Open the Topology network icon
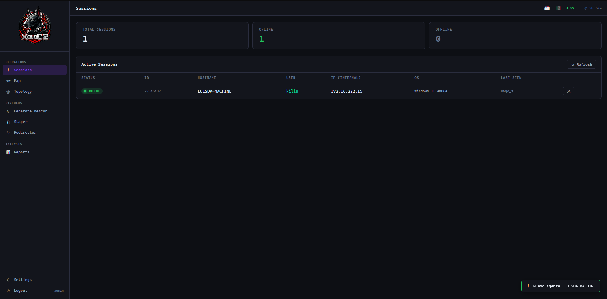This screenshot has width=607, height=299. (8, 91)
